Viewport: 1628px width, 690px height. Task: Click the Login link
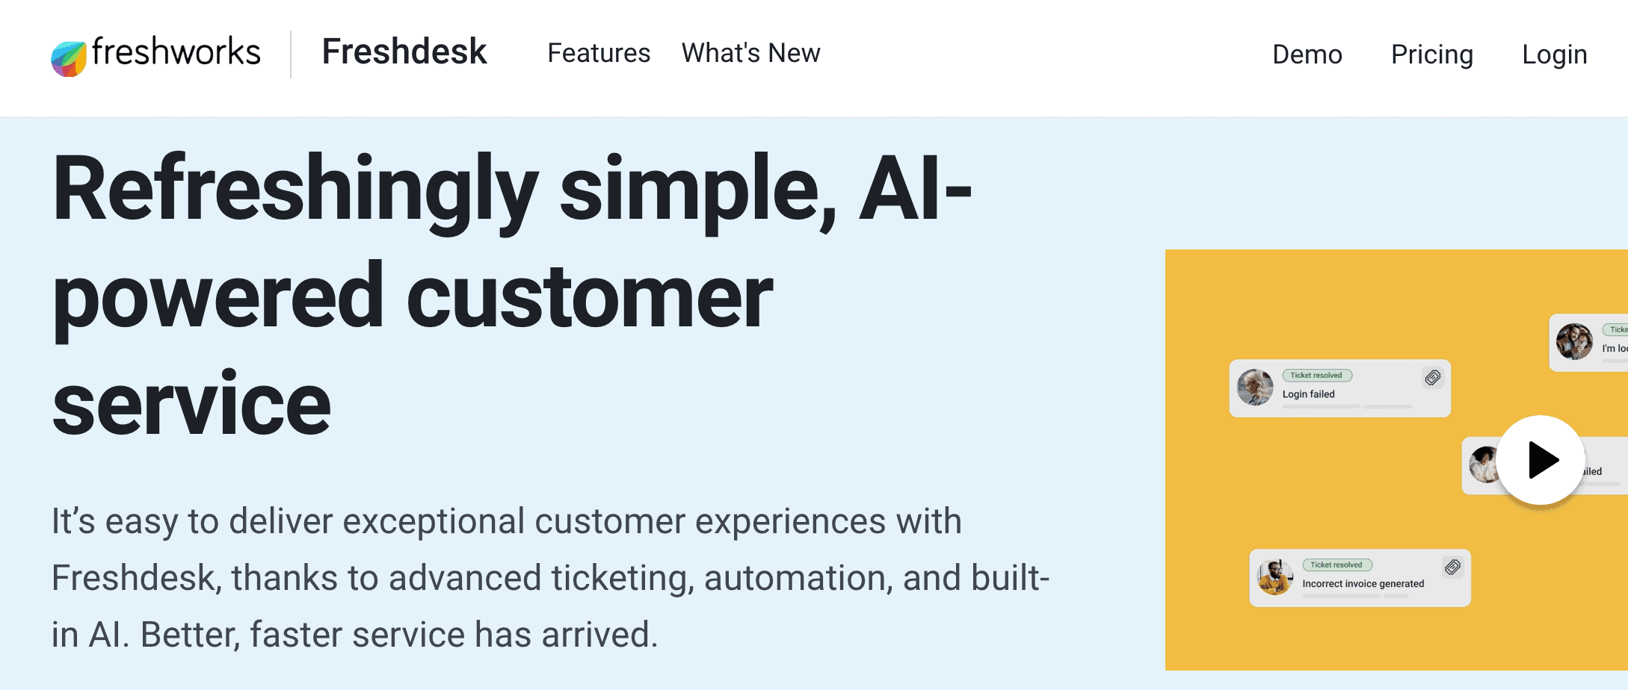(x=1555, y=55)
